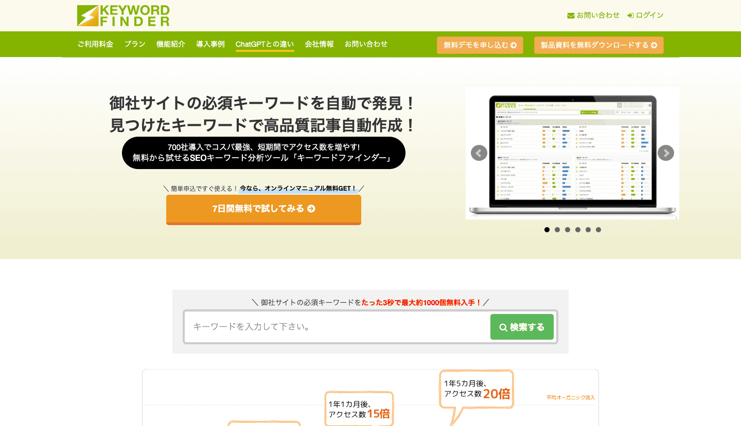The image size is (741, 426).
Task: Click the 7日間無料で試してみる button
Action: [x=263, y=210]
